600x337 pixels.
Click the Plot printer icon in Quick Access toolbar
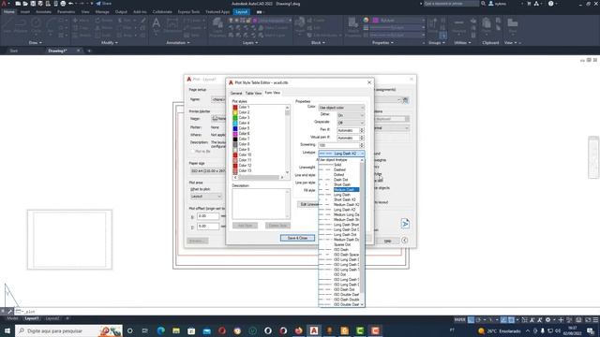[63, 4]
